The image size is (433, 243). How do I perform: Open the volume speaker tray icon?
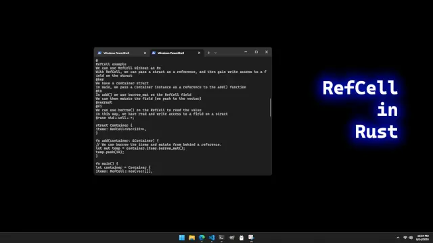point(411,238)
